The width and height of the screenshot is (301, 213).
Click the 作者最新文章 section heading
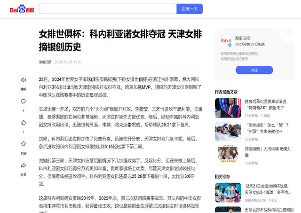point(226,92)
